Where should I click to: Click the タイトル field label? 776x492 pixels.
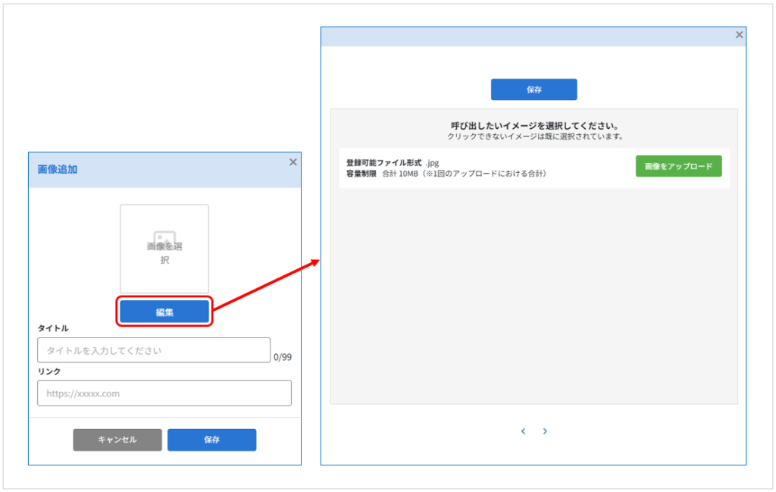(x=53, y=329)
